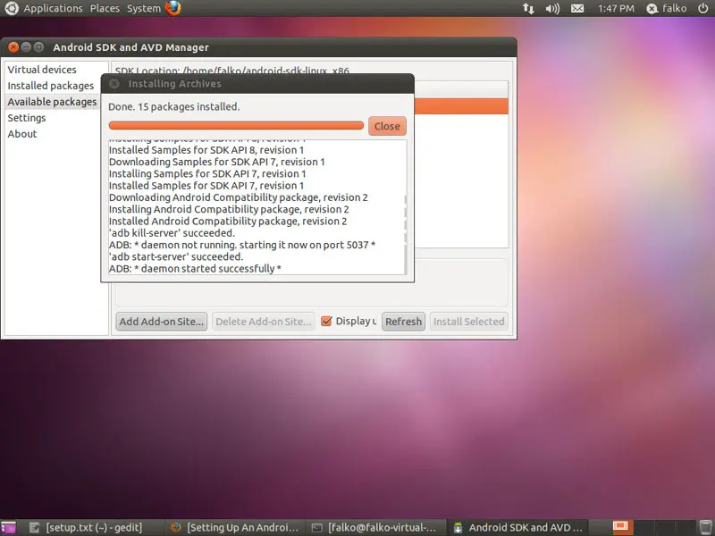Click the Refresh button

tap(403, 322)
